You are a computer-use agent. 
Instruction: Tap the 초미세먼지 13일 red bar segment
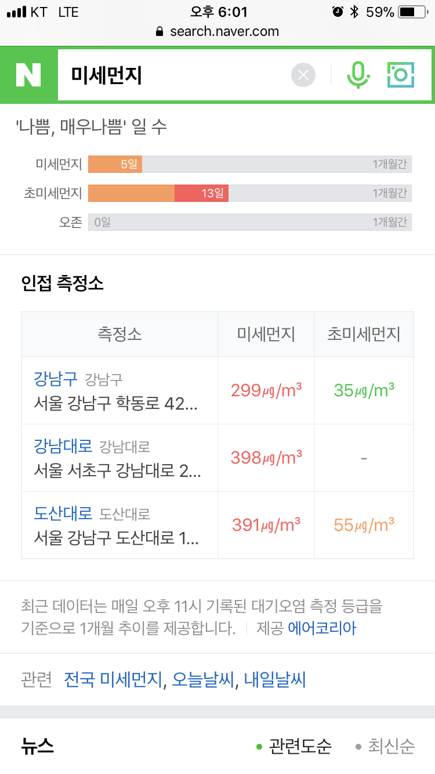point(202,193)
